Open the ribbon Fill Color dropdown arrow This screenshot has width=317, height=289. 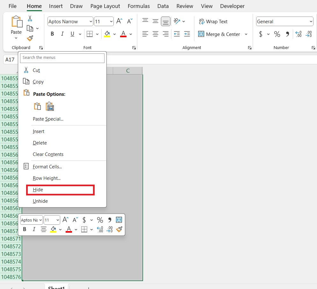[x=115, y=34]
